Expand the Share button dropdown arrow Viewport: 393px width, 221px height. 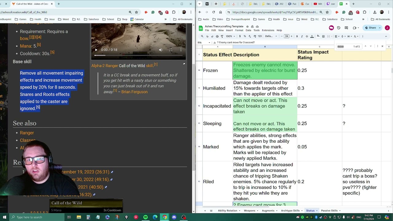(x=380, y=28)
